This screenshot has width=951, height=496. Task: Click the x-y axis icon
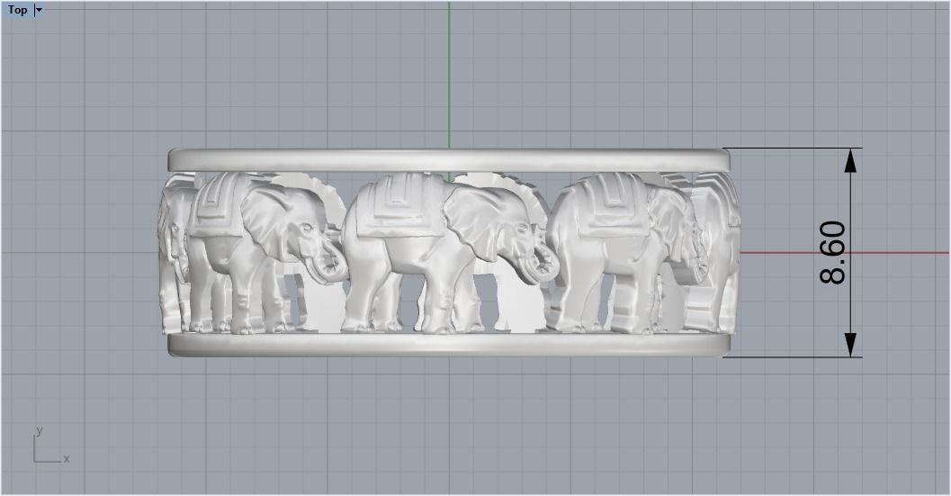point(51,445)
